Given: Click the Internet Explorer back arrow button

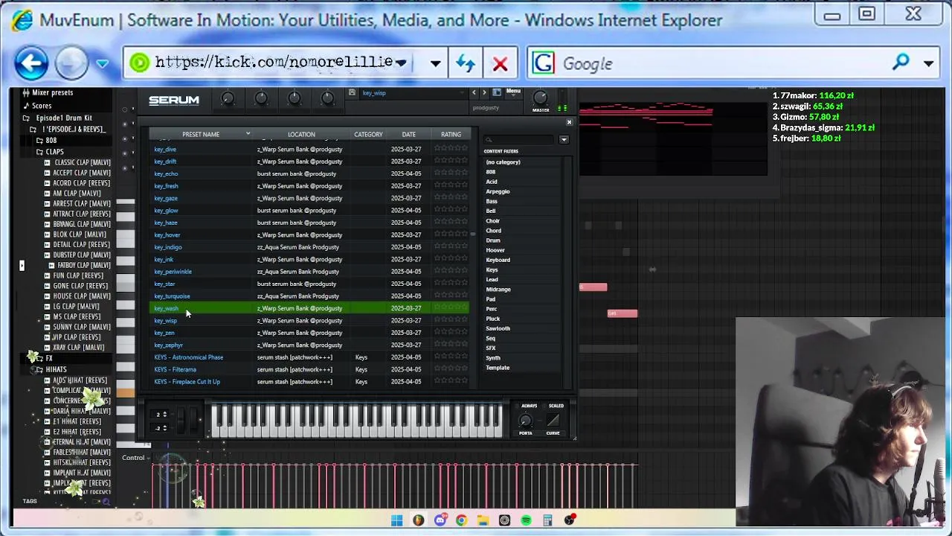Looking at the screenshot, I should click(31, 63).
